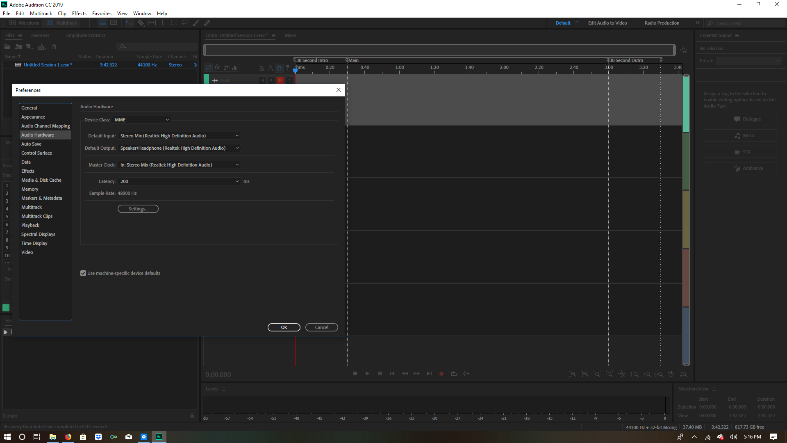
Task: Open the Master Clock dropdown
Action: tap(179, 165)
